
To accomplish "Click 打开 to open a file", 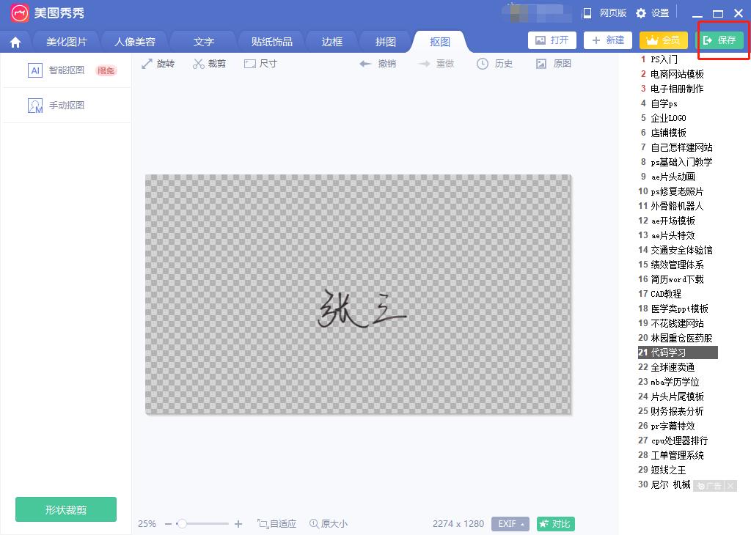I will pos(552,40).
